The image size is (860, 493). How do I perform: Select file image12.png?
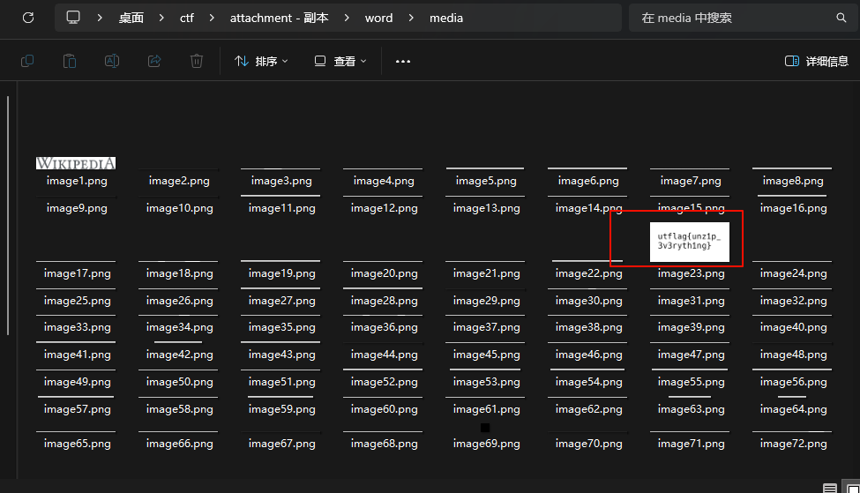pyautogui.click(x=384, y=208)
